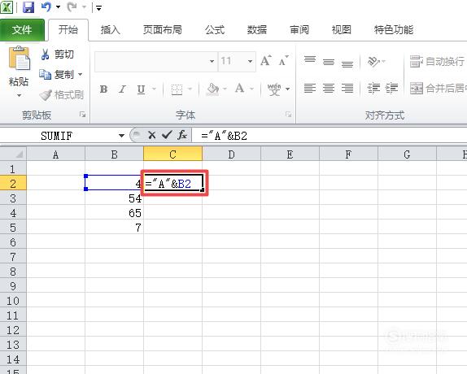Viewport: 467px width, 374px height.
Task: Switch to the 审阅 (Review) tab
Action: click(x=299, y=30)
